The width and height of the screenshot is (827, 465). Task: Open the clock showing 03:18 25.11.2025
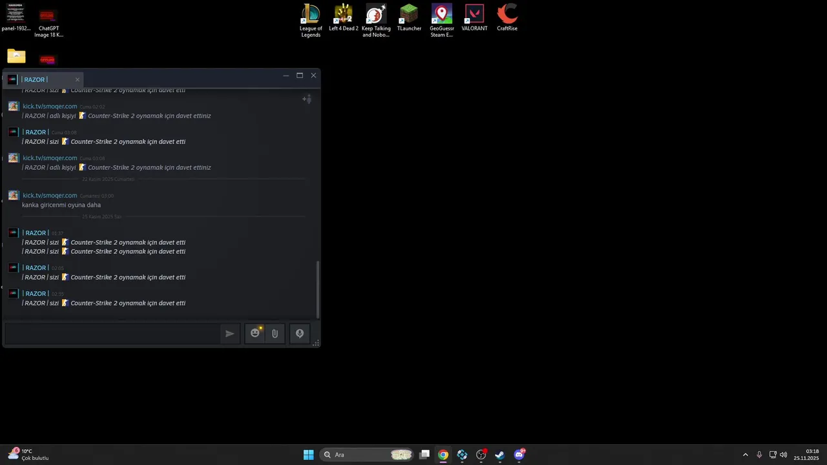pos(806,455)
